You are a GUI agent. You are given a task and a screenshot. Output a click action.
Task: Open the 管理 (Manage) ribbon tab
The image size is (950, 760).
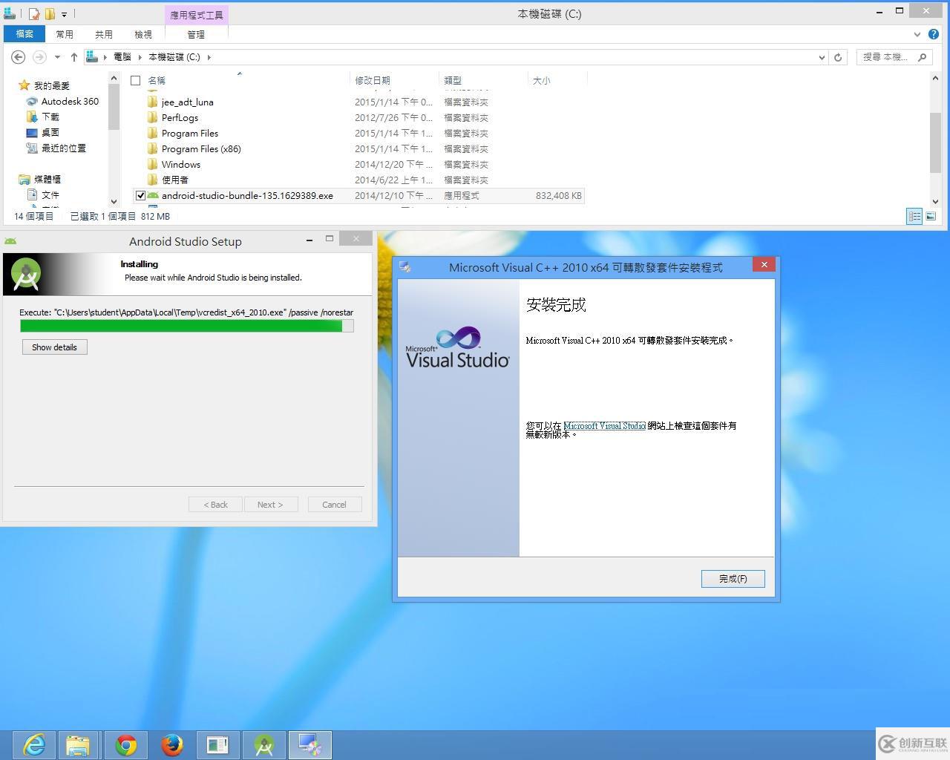196,34
